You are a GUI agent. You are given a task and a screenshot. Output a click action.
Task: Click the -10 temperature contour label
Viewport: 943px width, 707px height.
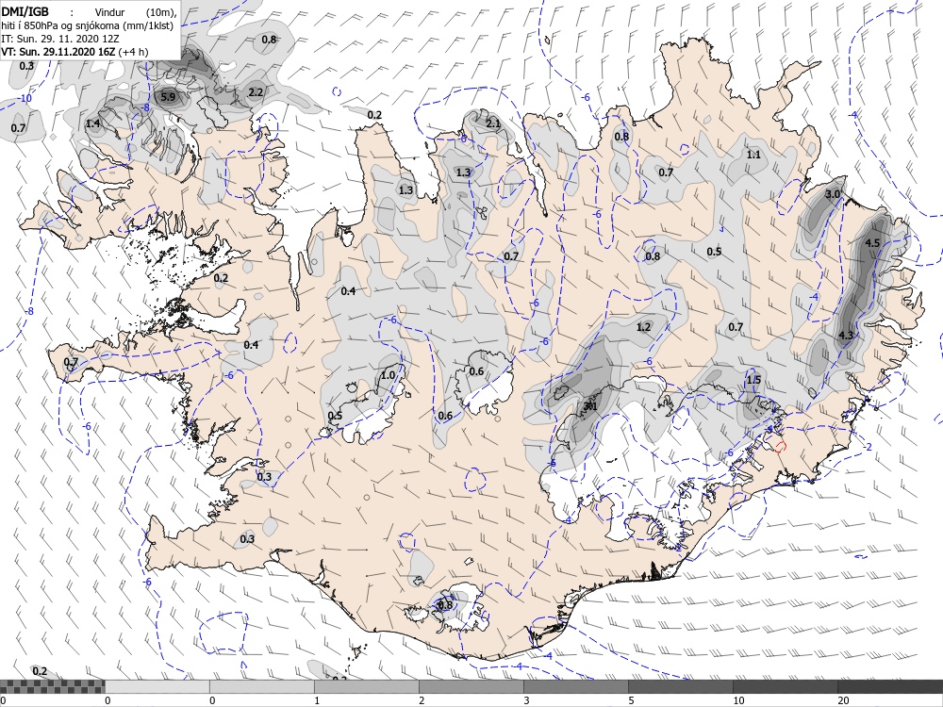click(x=25, y=99)
